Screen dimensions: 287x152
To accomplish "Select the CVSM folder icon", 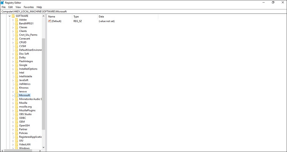I will 16,46.
